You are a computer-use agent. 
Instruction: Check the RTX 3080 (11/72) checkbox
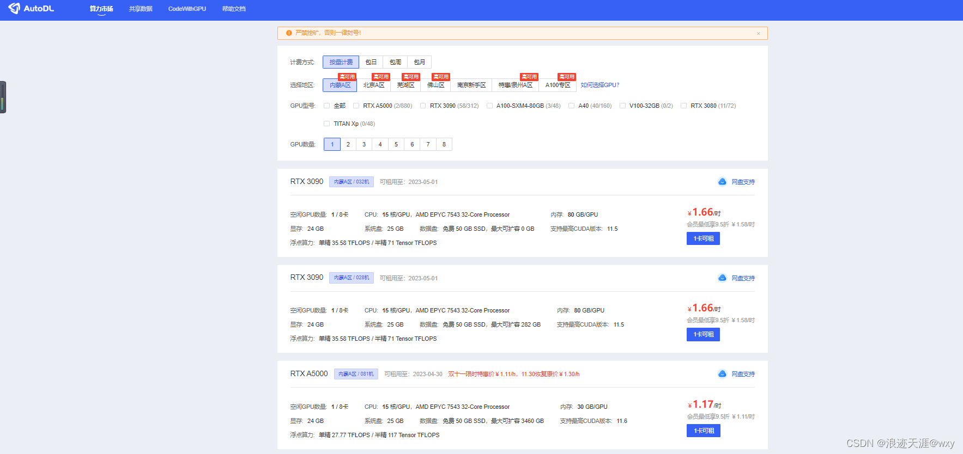coord(683,106)
